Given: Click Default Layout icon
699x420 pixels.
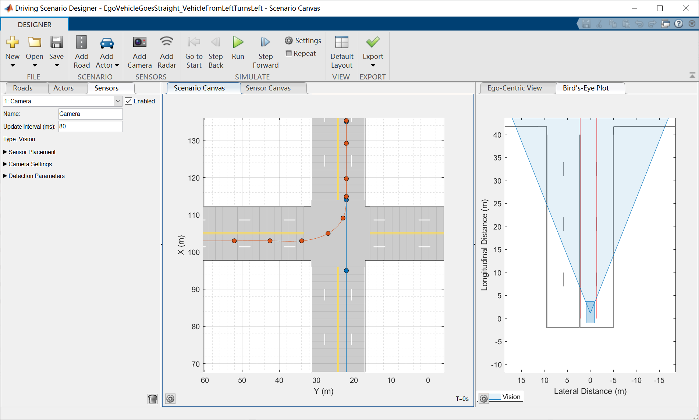Looking at the screenshot, I should pyautogui.click(x=342, y=42).
